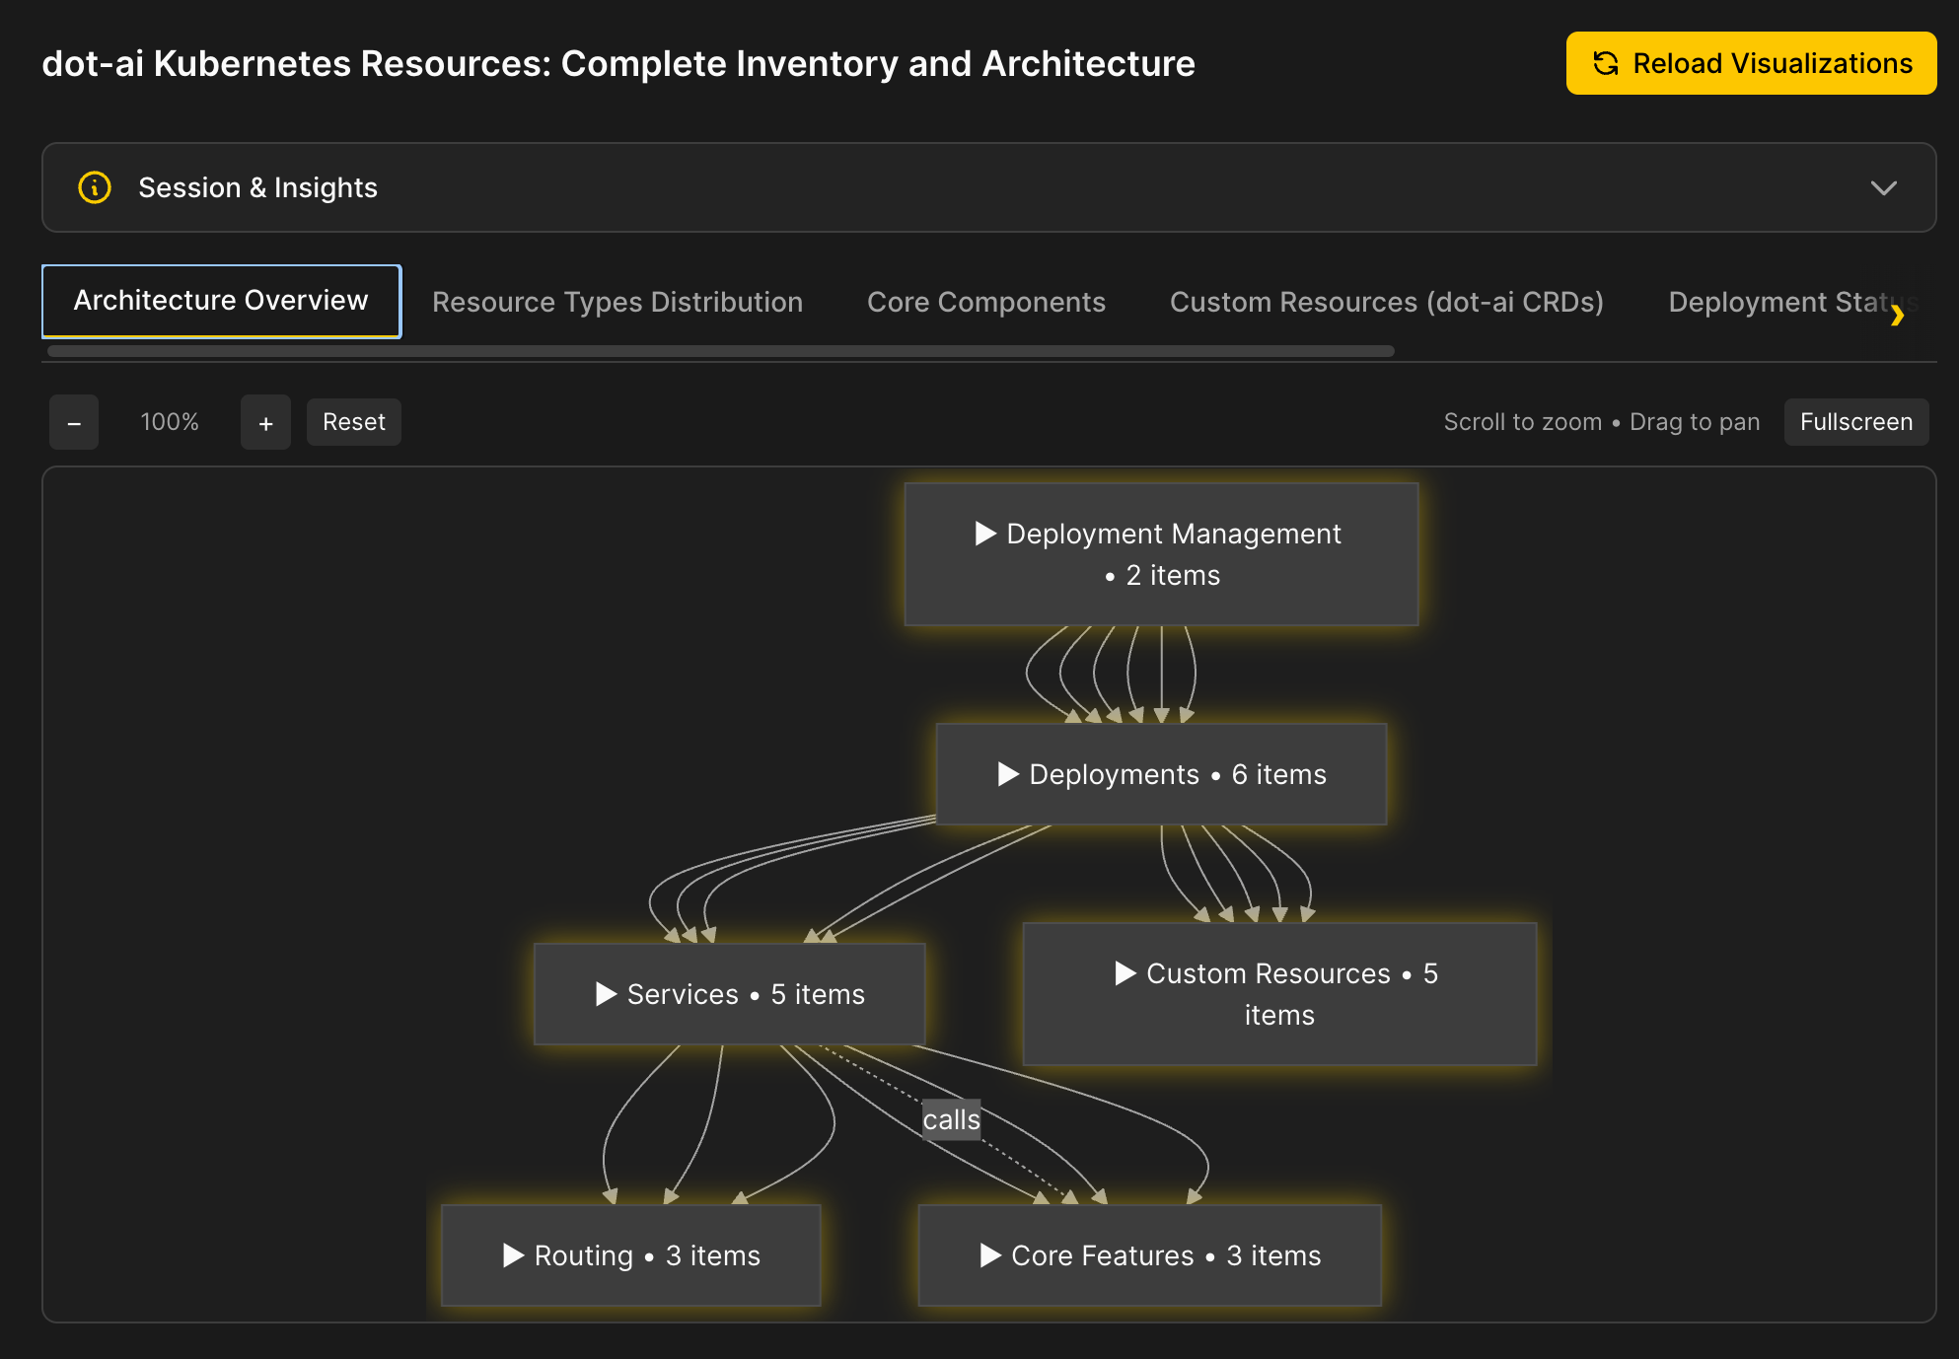Viewport: 1959px width, 1359px height.
Task: Switch to Resource Types Distribution tab
Action: click(x=617, y=302)
